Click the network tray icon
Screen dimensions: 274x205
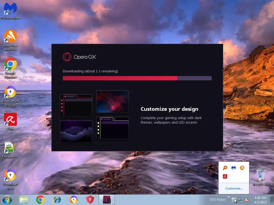coord(241,200)
